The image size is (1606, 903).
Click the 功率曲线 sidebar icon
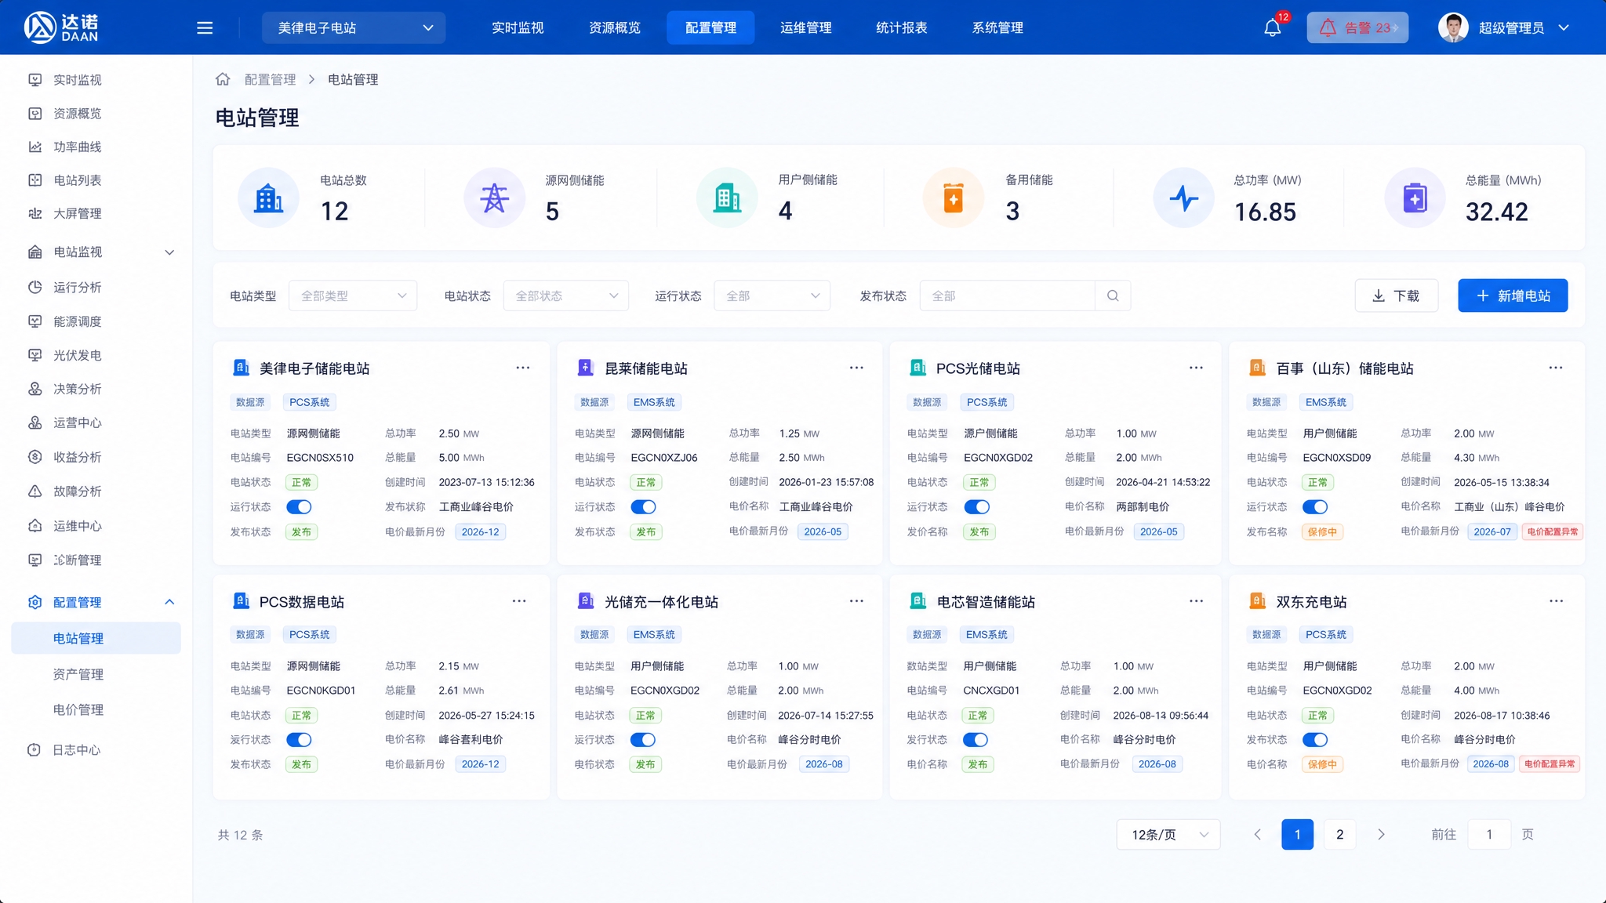pyautogui.click(x=35, y=147)
